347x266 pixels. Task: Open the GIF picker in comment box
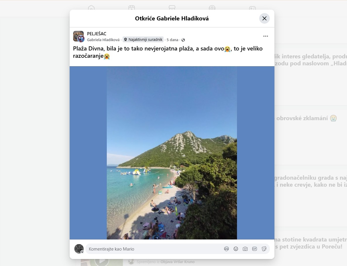(x=255, y=249)
